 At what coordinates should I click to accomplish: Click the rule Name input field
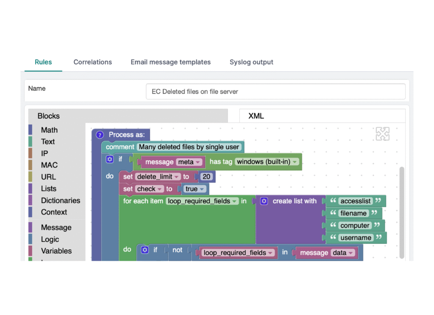pos(275,91)
